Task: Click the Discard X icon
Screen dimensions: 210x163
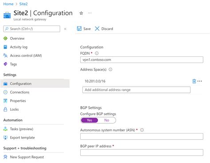Action: pos(97,29)
